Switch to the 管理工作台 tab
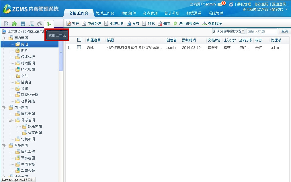Viewport: 291px width, 182px height. 105,13
